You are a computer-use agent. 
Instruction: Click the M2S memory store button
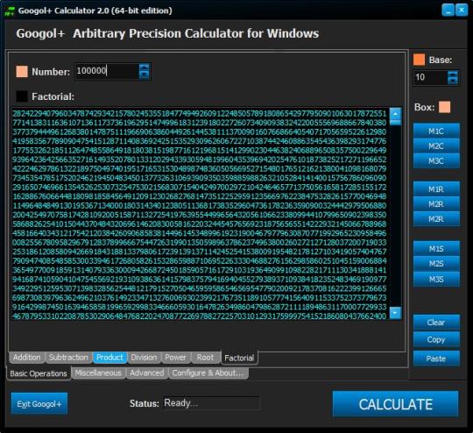[436, 264]
